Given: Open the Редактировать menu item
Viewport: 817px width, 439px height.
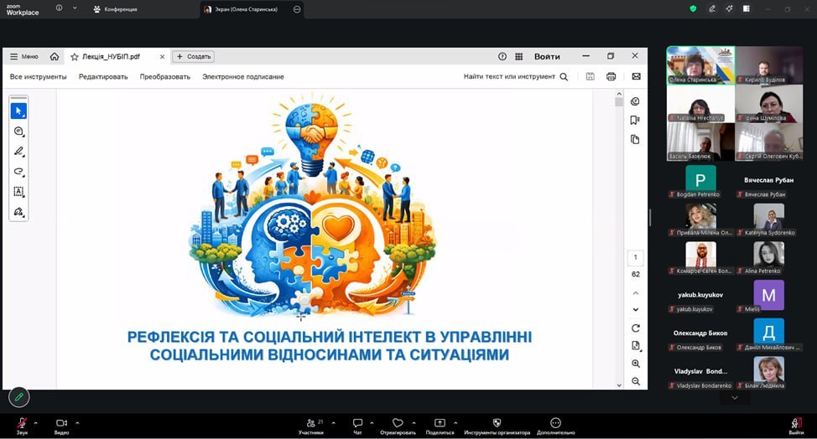Looking at the screenshot, I should pos(103,76).
